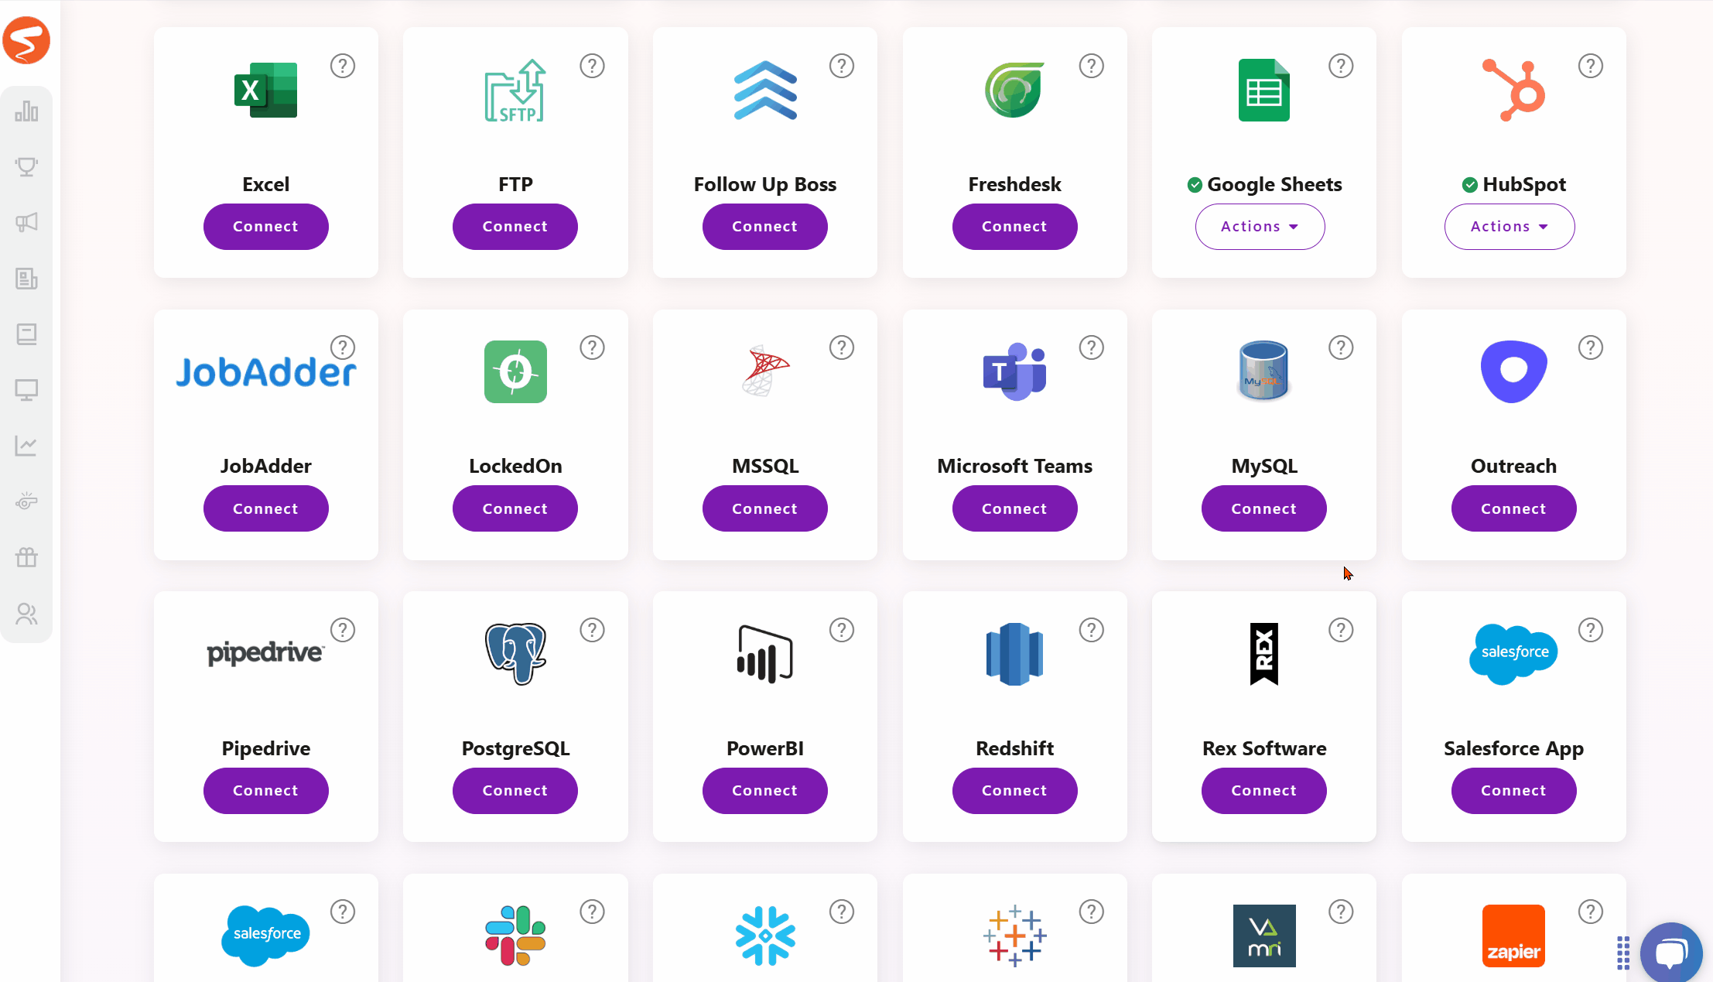Click the MRI help question mark icon
Viewport: 1713px width, 982px height.
click(x=1341, y=912)
